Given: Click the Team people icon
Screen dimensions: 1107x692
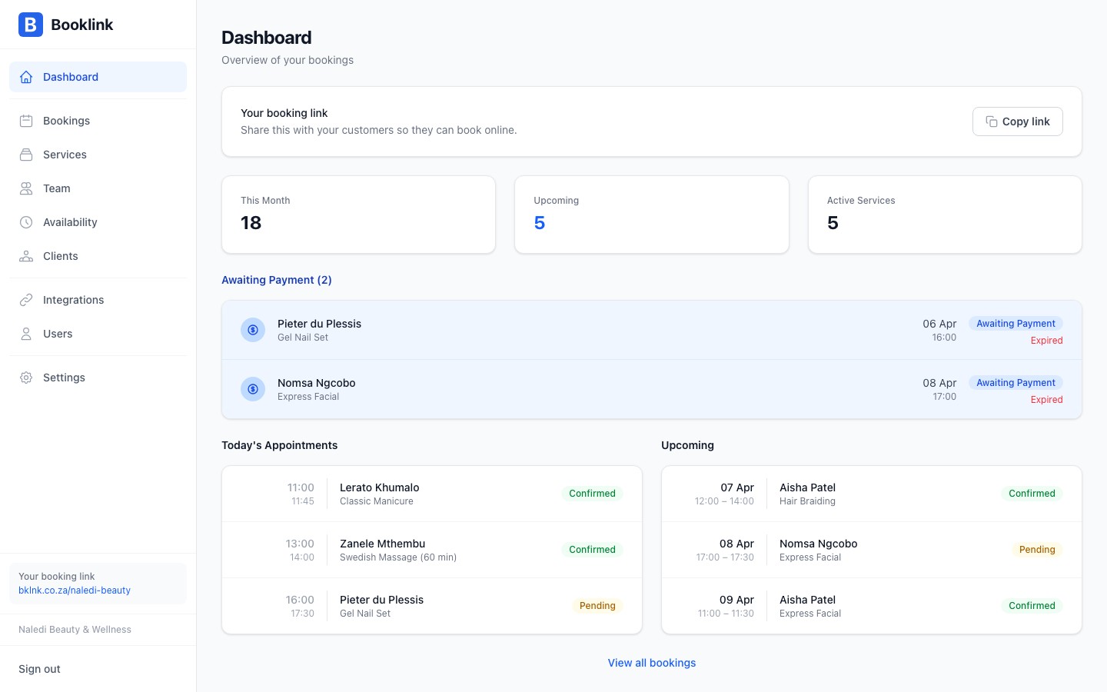Looking at the screenshot, I should click(26, 188).
